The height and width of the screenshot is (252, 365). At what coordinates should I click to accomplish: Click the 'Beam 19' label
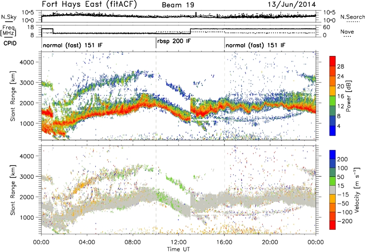click(x=178, y=5)
